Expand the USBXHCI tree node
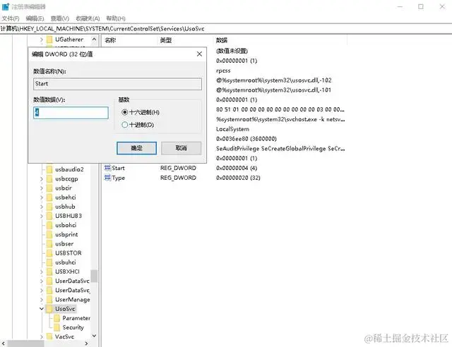 (42, 272)
